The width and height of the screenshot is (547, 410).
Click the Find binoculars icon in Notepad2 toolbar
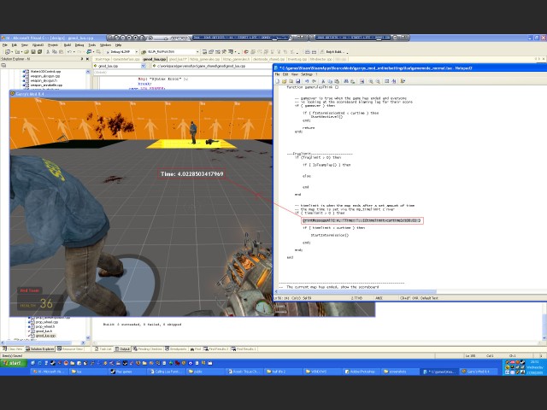(346, 81)
